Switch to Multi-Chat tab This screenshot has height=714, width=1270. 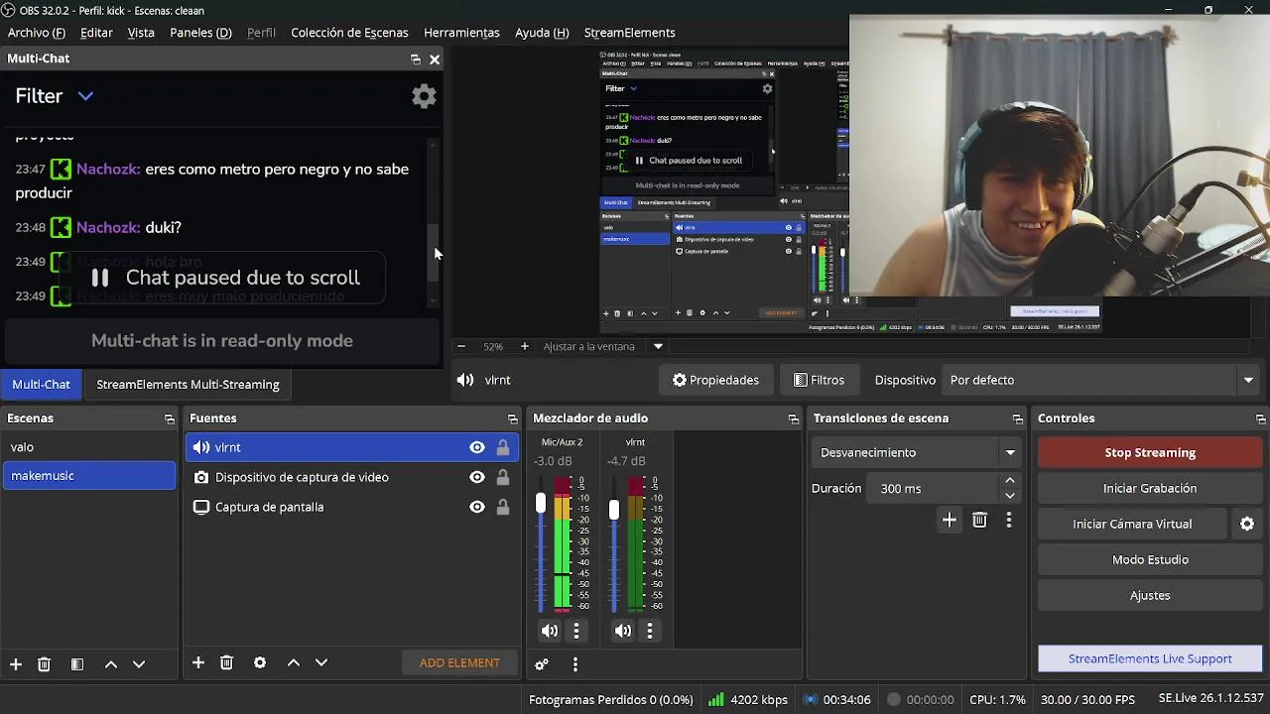(42, 385)
